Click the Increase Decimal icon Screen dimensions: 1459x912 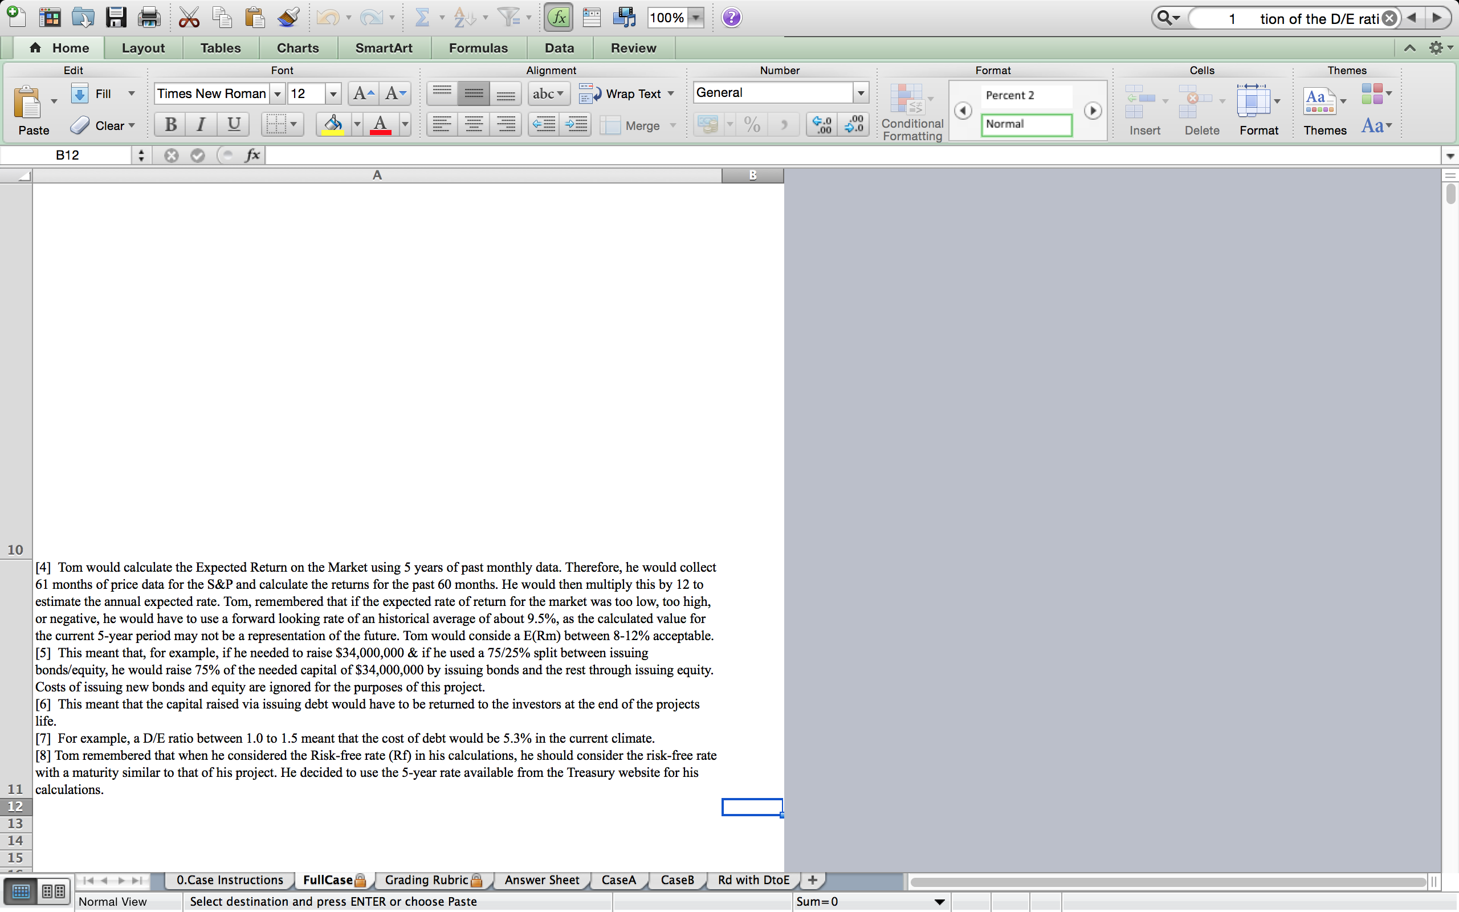[x=822, y=125]
